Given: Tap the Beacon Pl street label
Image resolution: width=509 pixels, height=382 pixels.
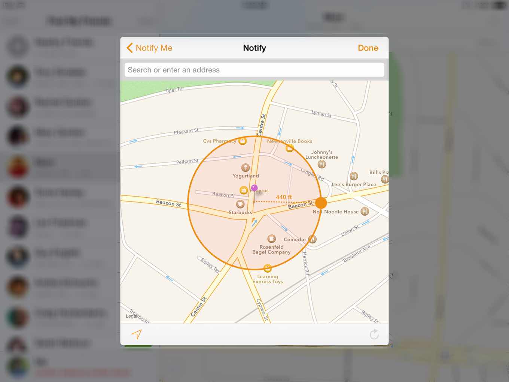Looking at the screenshot, I should pos(223,194).
